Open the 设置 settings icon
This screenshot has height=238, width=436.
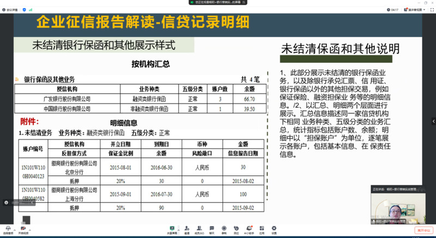click(274, 228)
